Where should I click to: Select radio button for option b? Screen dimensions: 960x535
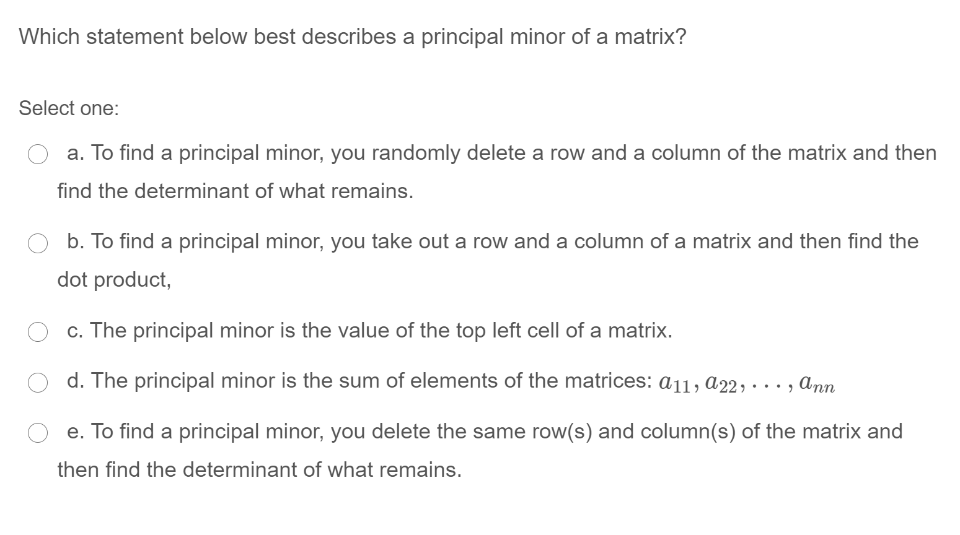[38, 243]
